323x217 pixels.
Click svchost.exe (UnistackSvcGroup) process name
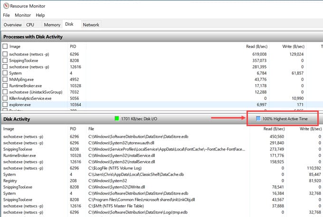[x=36, y=92]
